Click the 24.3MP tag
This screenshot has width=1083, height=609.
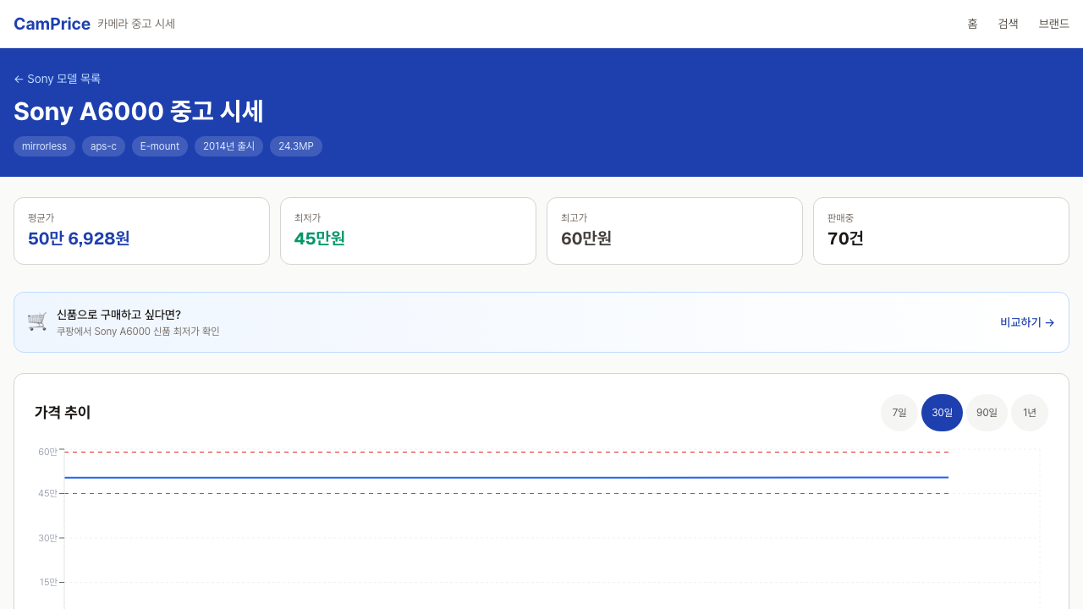296,146
